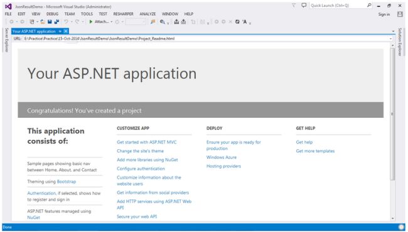Viewport: 408px width, 232px height.
Task: Open the DEBUG menu
Action: (52, 14)
